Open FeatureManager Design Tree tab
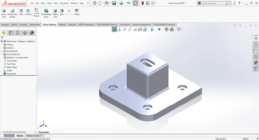This screenshot has height=140, width=259. pyautogui.click(x=4, y=33)
